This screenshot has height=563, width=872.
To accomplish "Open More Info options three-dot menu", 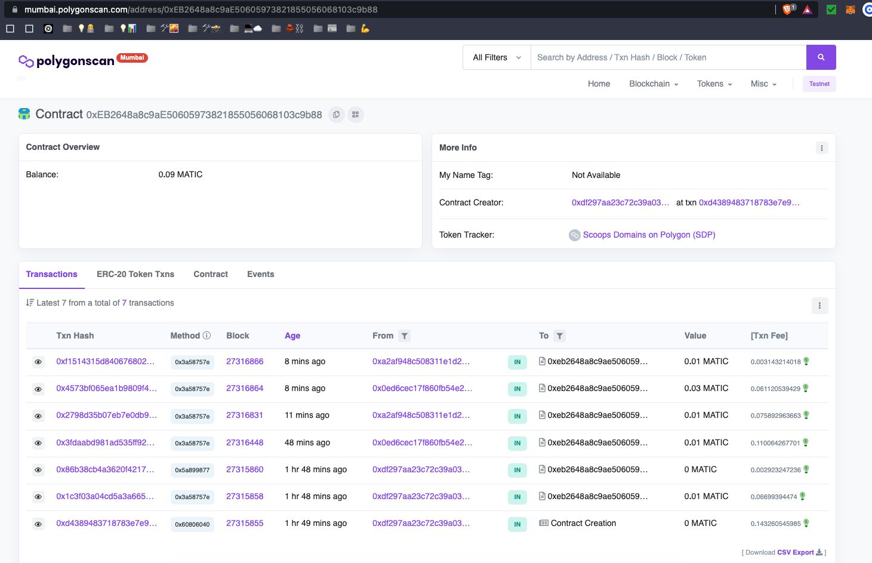I will click(x=822, y=148).
